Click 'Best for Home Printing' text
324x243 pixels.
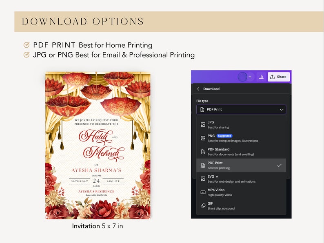115,45
